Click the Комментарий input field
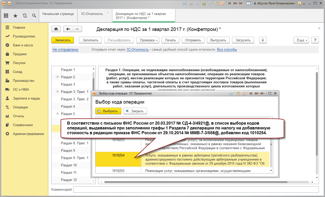This screenshot has height=197, width=325. [196, 189]
